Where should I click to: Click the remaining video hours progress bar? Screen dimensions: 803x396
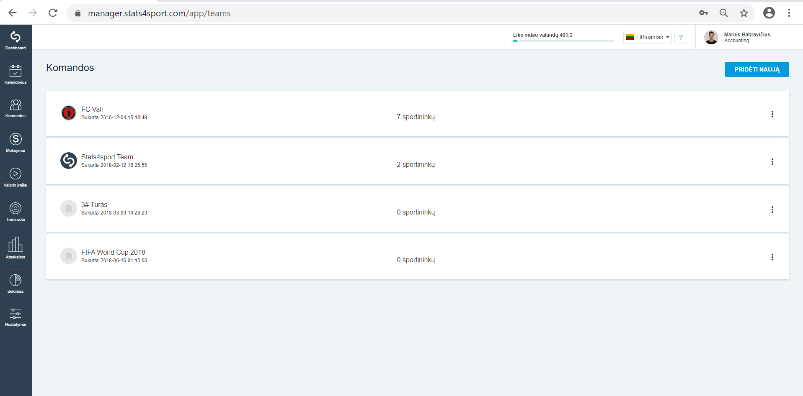(x=563, y=41)
